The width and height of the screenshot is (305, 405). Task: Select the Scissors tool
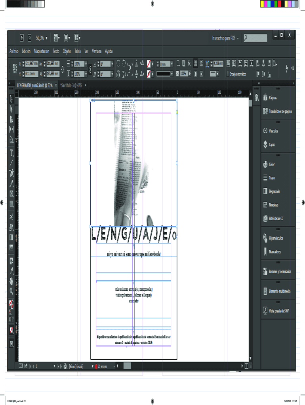11,217
